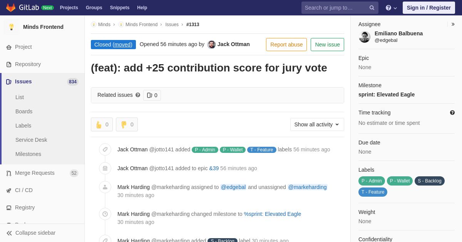This screenshot has height=242, width=462.
Task: Select Boards under Issues
Action: (x=24, y=111)
